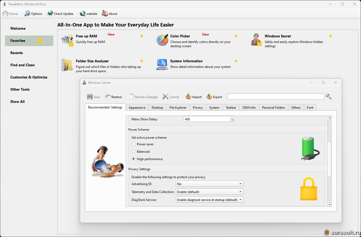
Task: Click the Cancel X icon
Action: (166, 97)
